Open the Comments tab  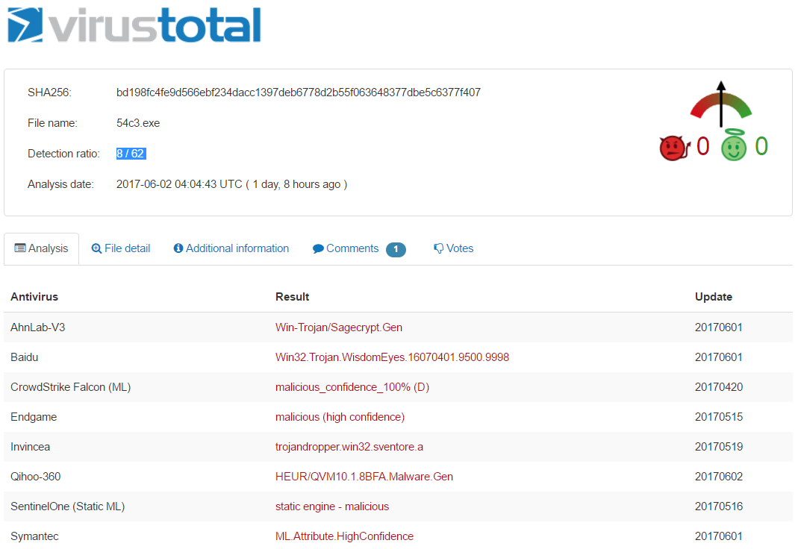pos(359,248)
